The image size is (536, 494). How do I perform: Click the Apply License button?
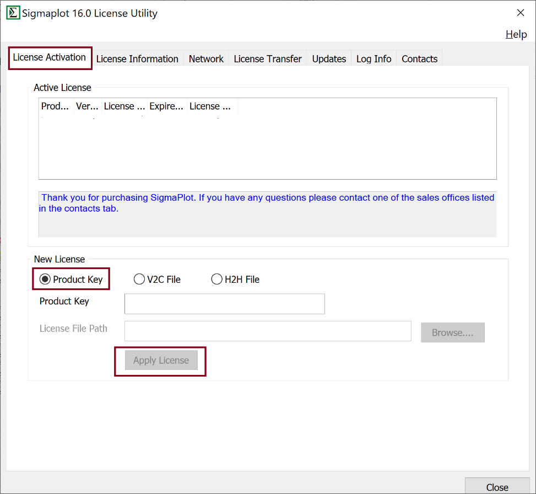161,360
